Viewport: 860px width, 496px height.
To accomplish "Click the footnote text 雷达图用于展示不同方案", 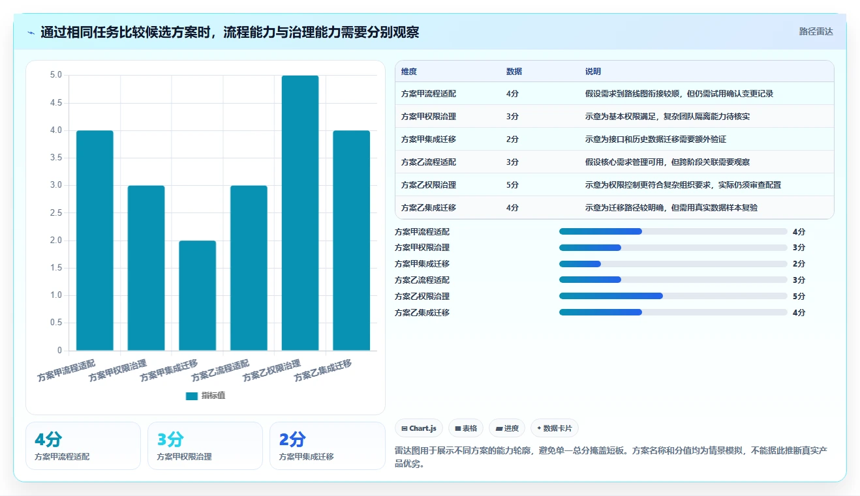I will (611, 458).
